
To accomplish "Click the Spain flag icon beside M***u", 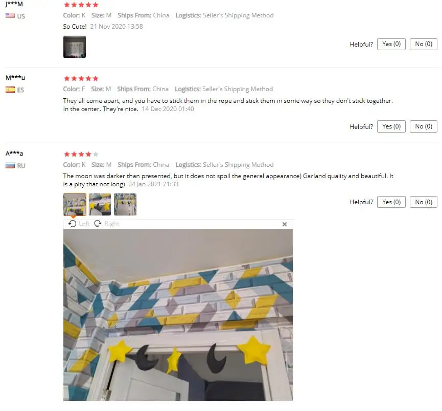I will tap(10, 90).
